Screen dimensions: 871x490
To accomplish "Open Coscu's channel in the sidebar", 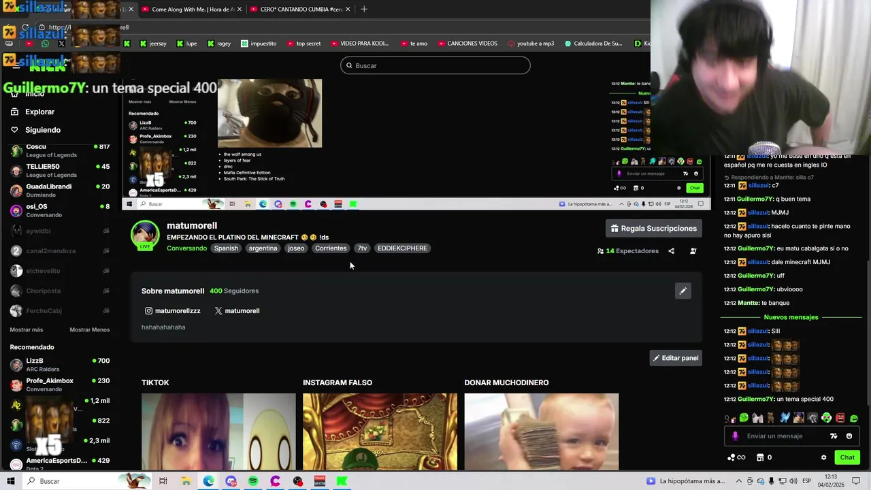I will 60,150.
